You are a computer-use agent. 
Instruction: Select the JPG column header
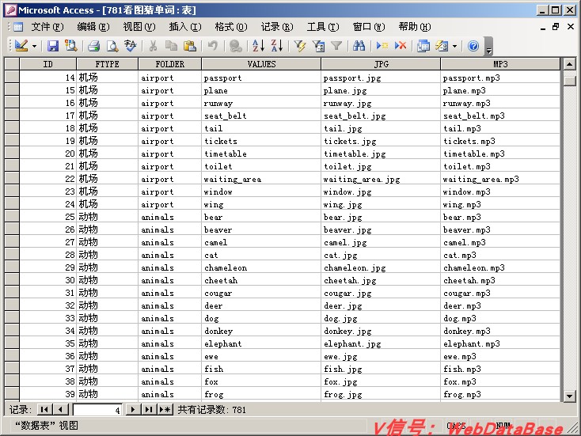click(x=381, y=64)
